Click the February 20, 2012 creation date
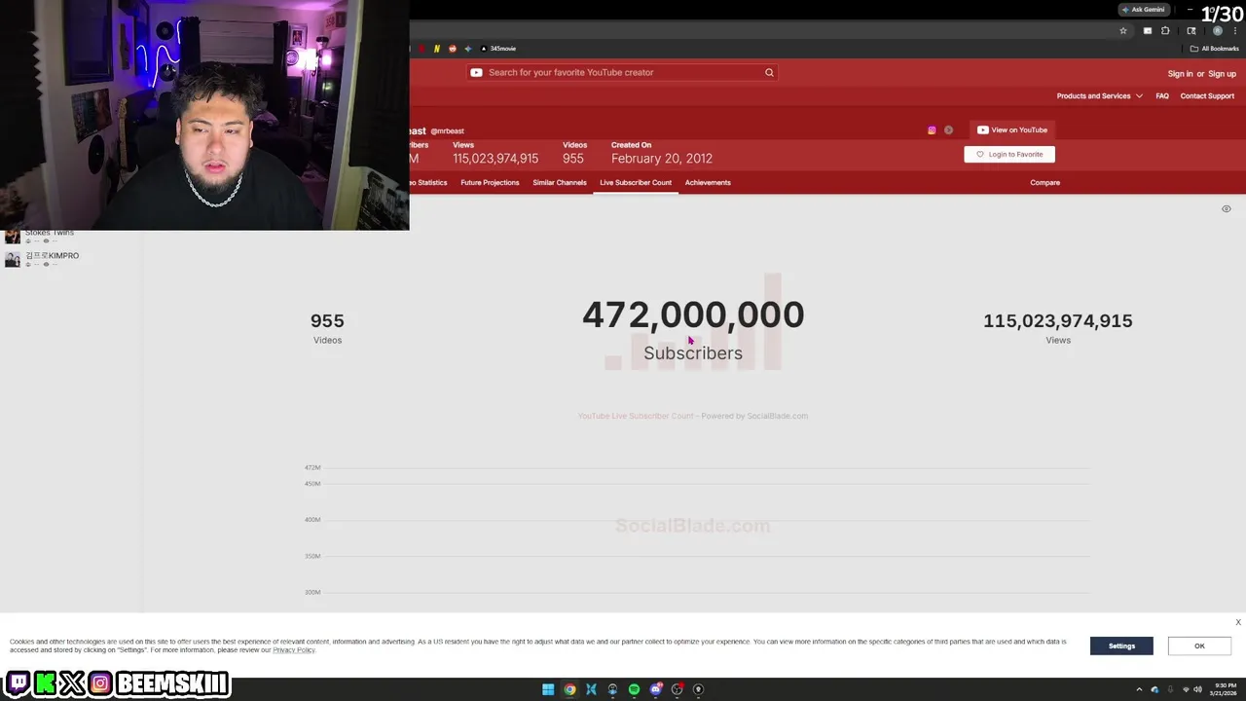Viewport: 1246px width, 701px height. pyautogui.click(x=662, y=158)
